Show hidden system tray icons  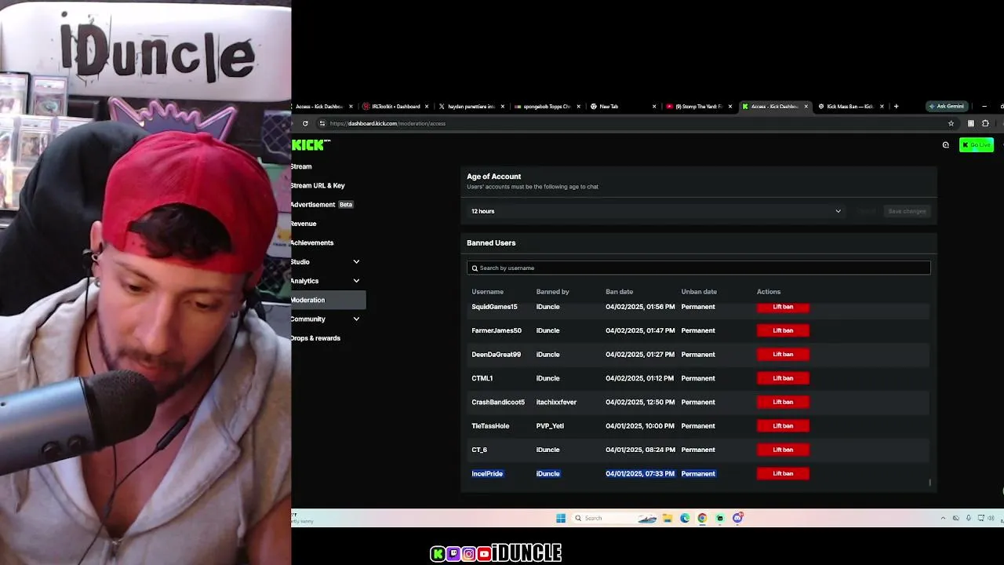click(x=943, y=518)
